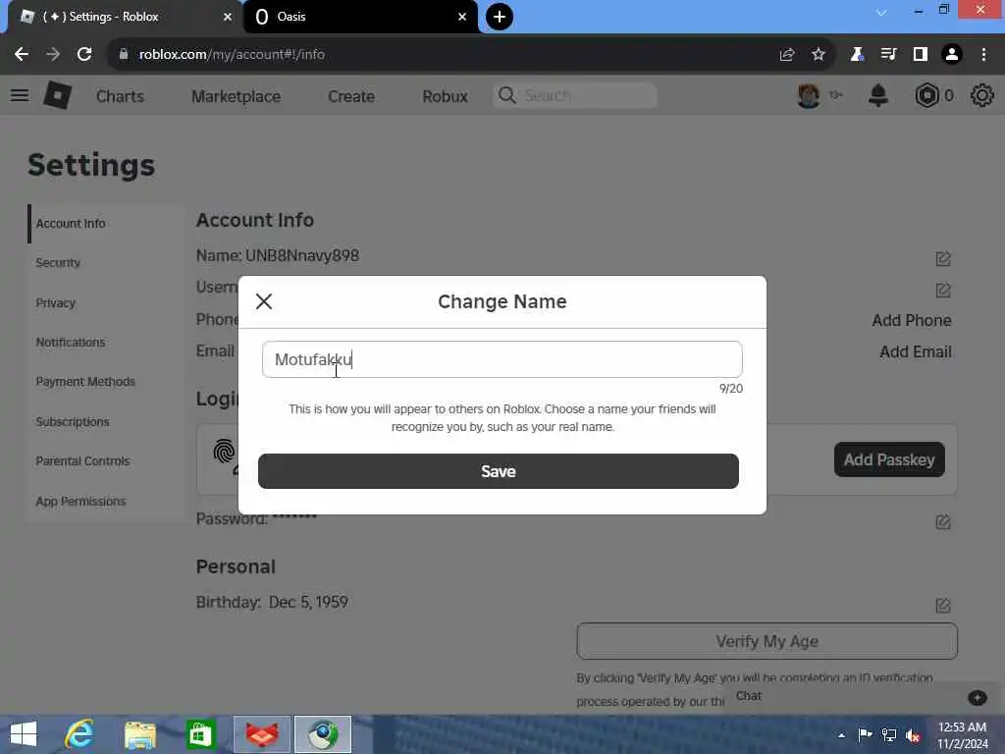This screenshot has width=1005, height=754.
Task: Open the Windows Start button
Action: pyautogui.click(x=24, y=734)
